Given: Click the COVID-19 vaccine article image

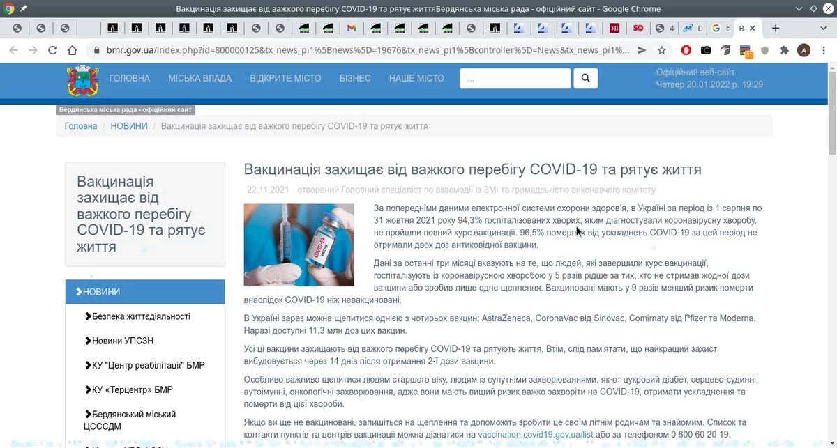Looking at the screenshot, I should point(299,245).
